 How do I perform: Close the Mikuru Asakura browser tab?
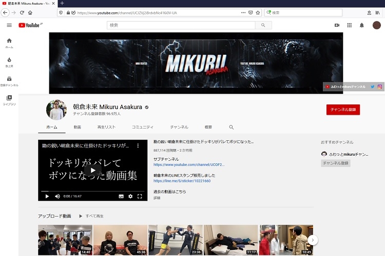coord(53,4)
